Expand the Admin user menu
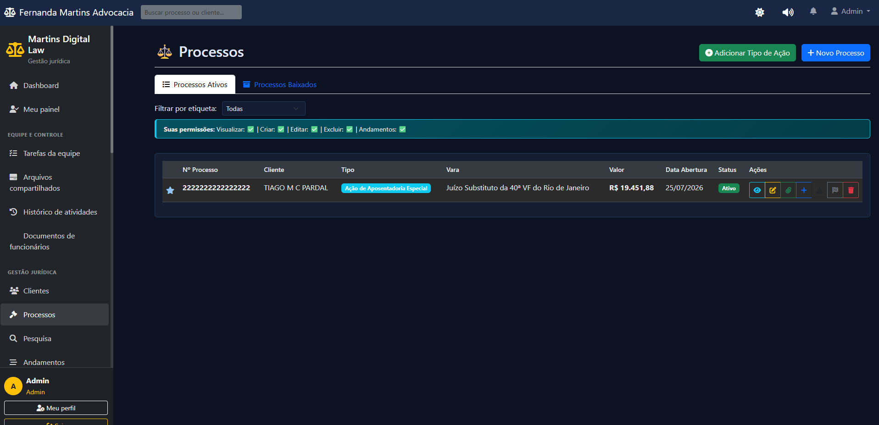Screen dimensions: 879x425 point(851,11)
